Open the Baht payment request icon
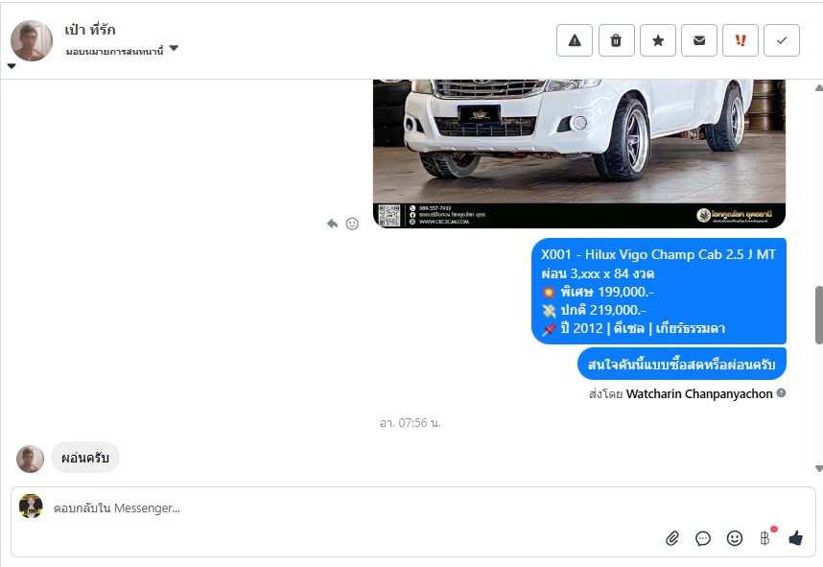Viewport: 823px width, 567px height. point(764,537)
